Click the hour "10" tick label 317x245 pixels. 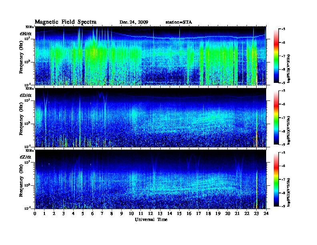coord(131,214)
